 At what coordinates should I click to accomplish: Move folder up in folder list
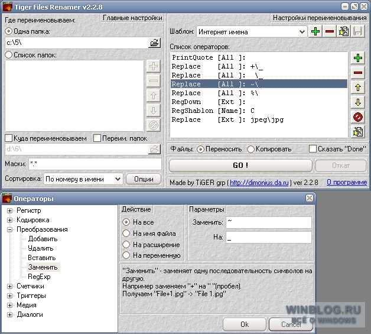154,96
